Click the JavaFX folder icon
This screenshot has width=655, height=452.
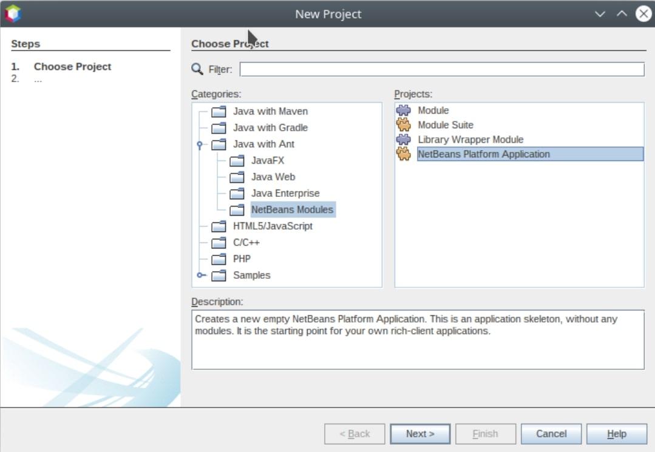point(237,160)
